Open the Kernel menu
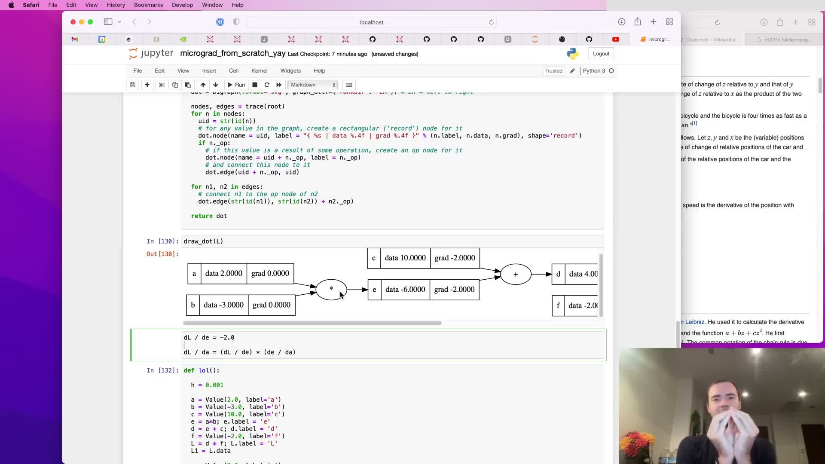The height and width of the screenshot is (464, 825). (259, 71)
